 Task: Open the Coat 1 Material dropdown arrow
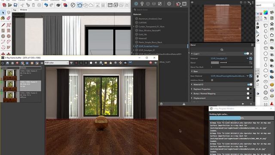pos(247,59)
